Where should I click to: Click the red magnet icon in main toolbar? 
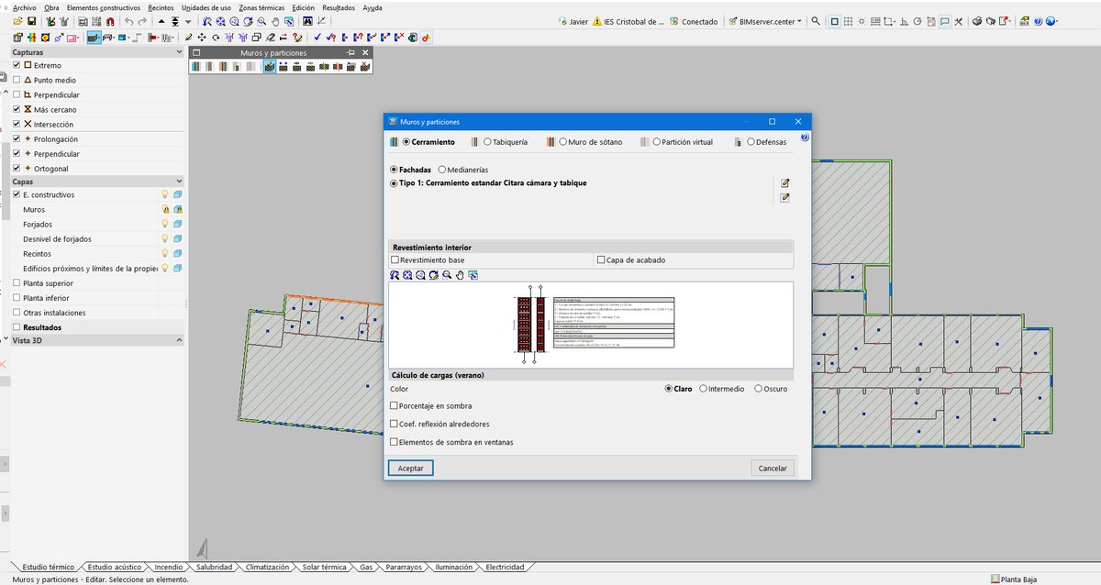(111, 21)
